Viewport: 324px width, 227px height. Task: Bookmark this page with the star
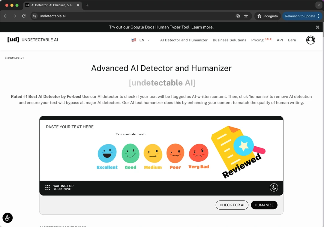pyautogui.click(x=246, y=16)
